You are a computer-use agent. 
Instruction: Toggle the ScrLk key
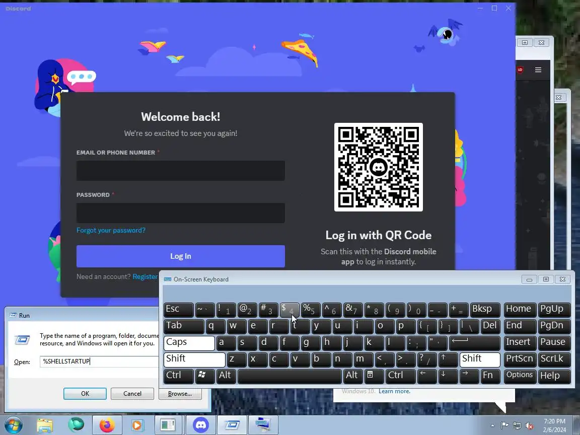coord(554,359)
